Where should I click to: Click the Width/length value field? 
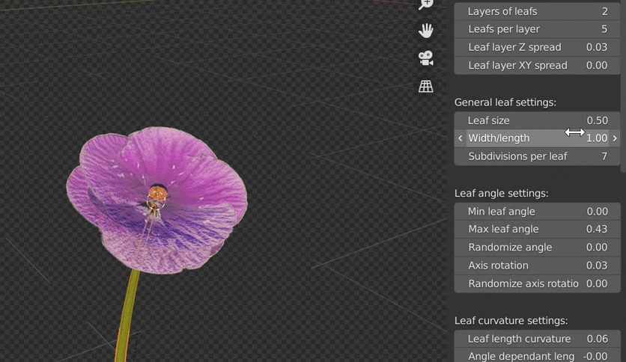[537, 138]
